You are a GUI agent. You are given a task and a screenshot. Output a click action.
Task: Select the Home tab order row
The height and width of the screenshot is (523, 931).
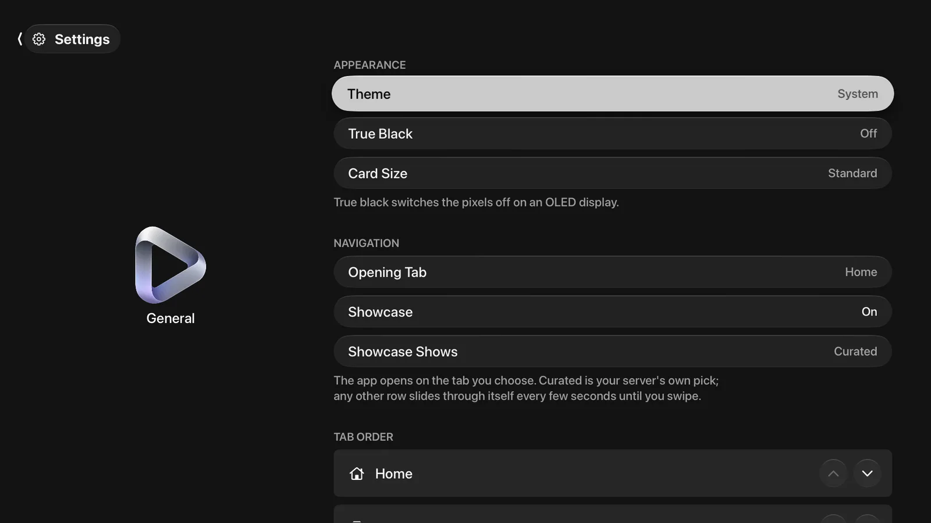[613, 473]
